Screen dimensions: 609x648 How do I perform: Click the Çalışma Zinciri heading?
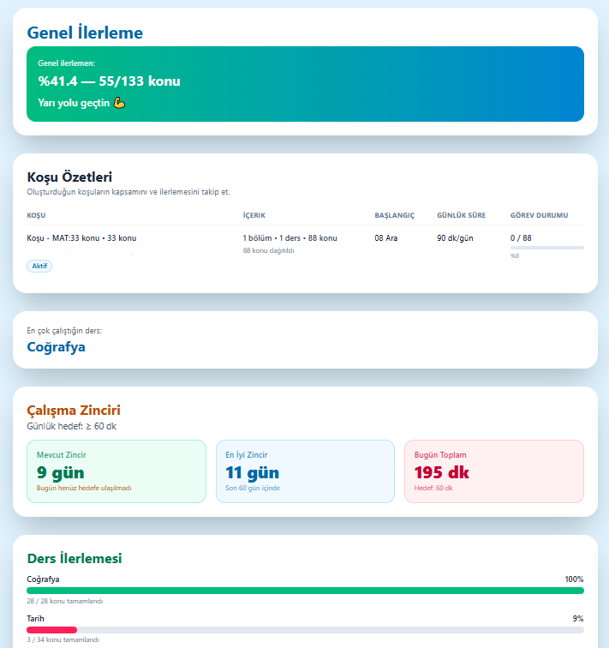pyautogui.click(x=74, y=410)
